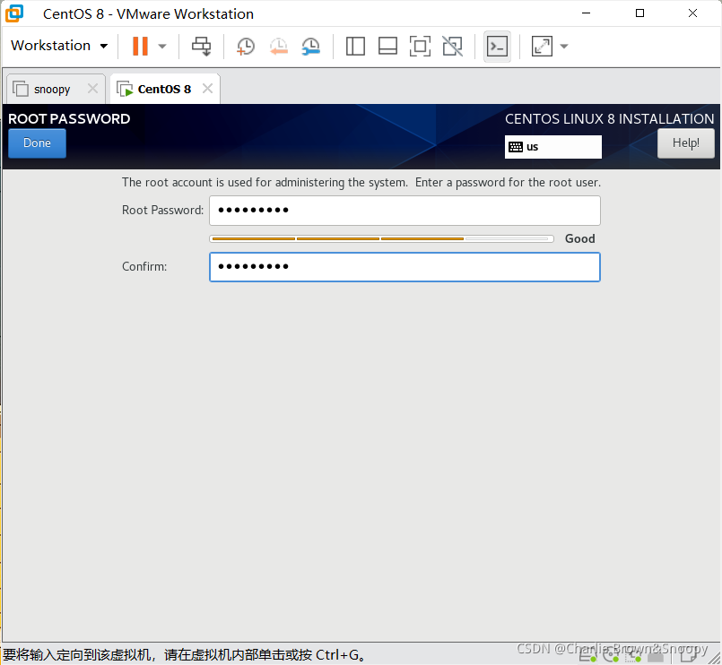Click CENTOS LINUX 8 INSTALLATION title text
The image size is (722, 665).
pos(609,118)
